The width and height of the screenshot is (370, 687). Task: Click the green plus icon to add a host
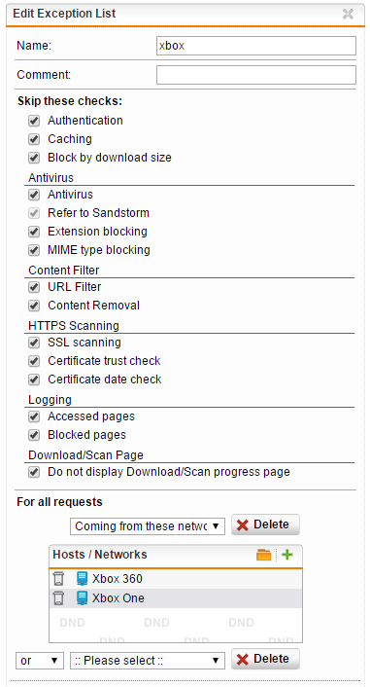click(x=286, y=555)
